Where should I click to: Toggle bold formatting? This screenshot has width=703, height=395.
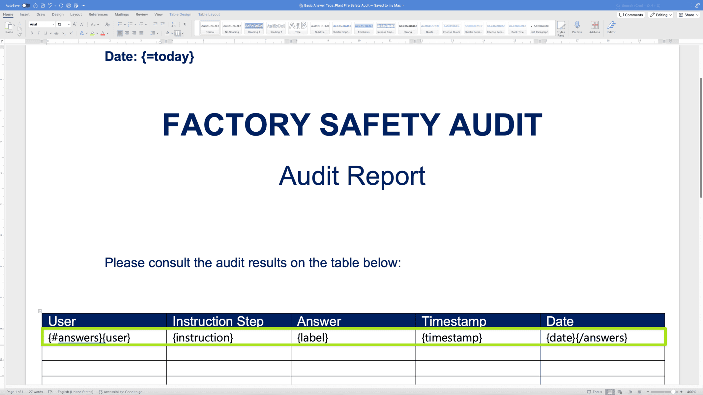click(x=32, y=33)
